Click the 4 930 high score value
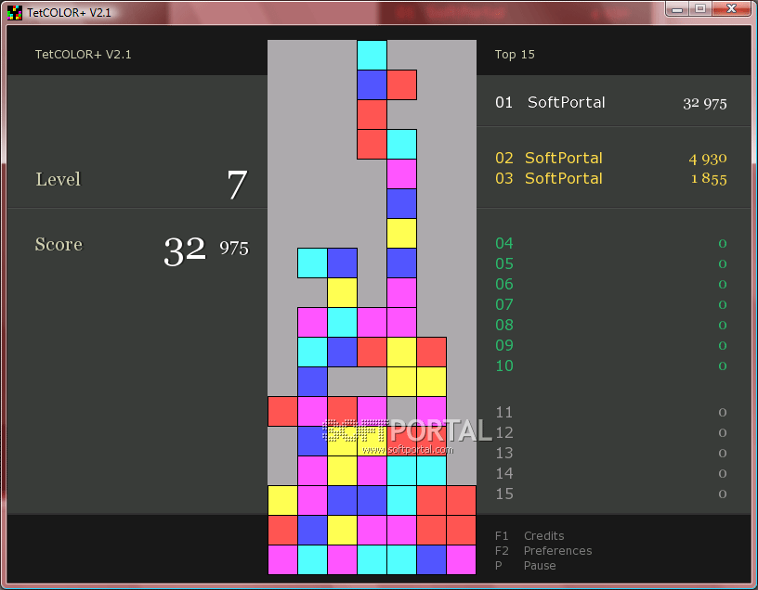 tap(707, 159)
